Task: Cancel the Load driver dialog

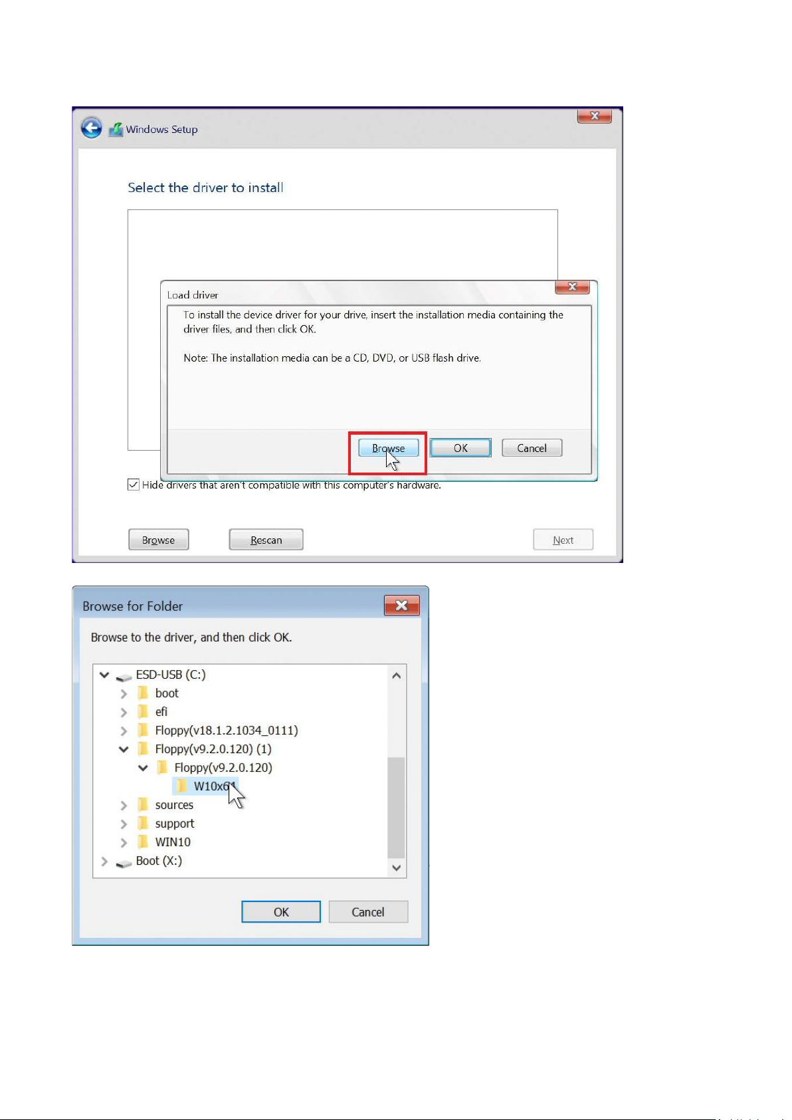Action: [532, 448]
